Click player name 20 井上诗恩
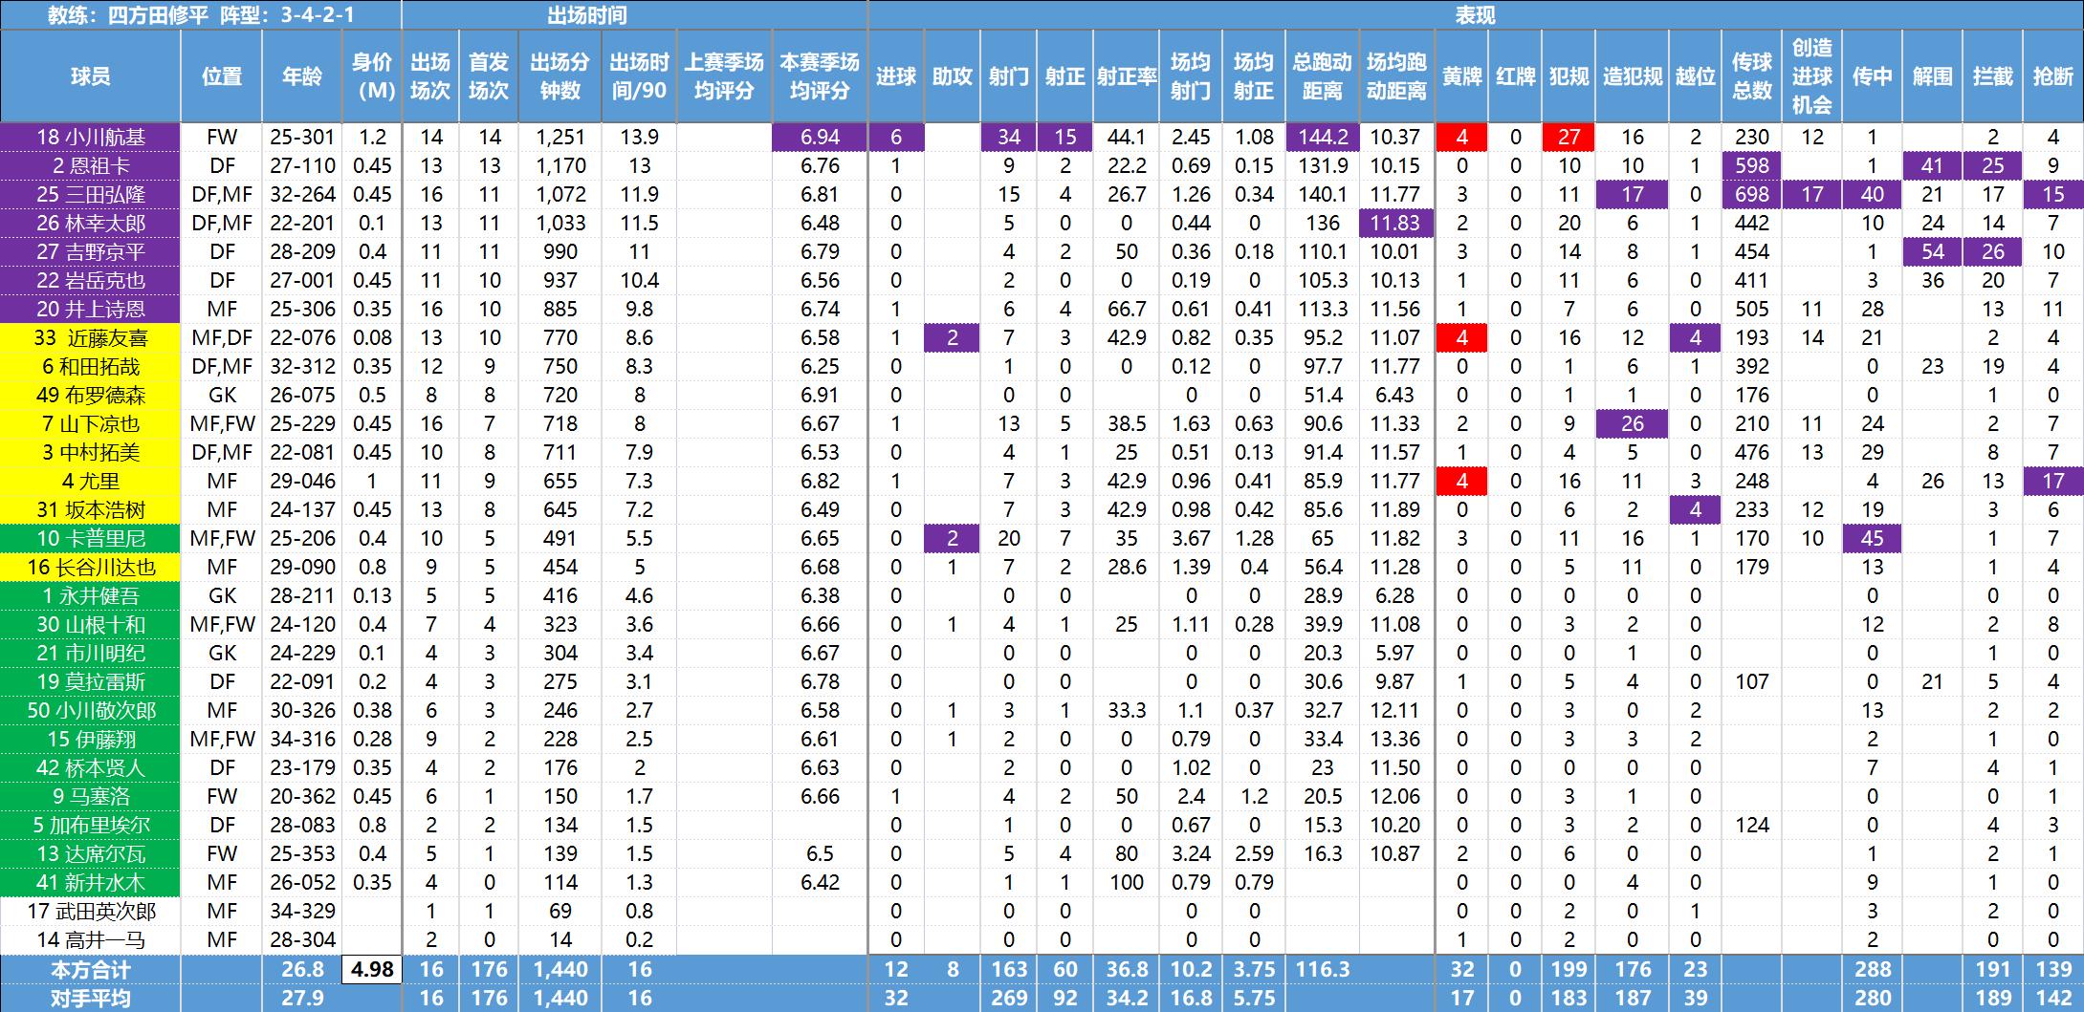Image resolution: width=2084 pixels, height=1012 pixels. [91, 309]
